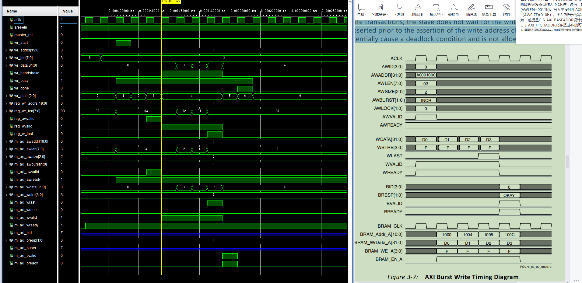This screenshot has height=283, width=582.
Task: Select the 注释 (comment) annotation tool
Action: [x=361, y=8]
